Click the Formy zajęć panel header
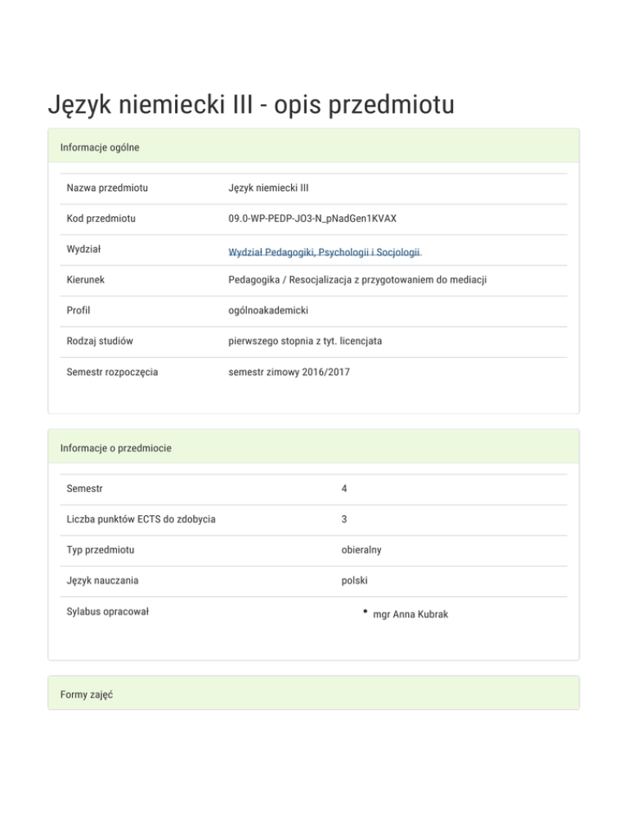Screen dimensions: 628x814 (x=86, y=694)
